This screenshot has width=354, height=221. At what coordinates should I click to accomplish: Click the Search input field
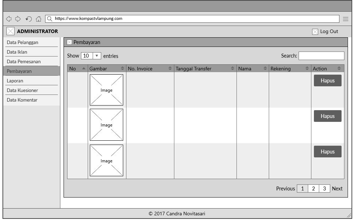click(321, 56)
